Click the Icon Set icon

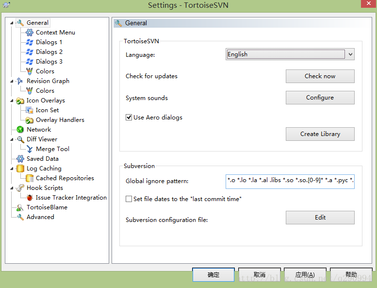30,110
